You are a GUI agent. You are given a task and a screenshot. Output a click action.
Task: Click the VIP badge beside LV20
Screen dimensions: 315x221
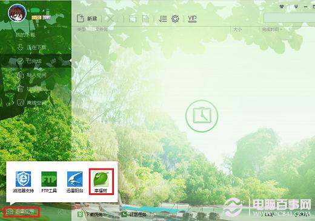click(x=47, y=18)
